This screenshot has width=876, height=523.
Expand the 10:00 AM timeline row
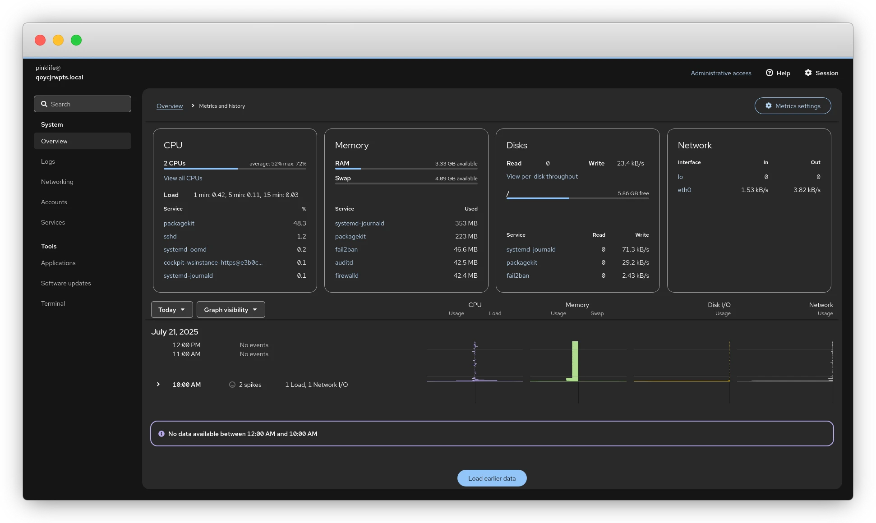(158, 385)
